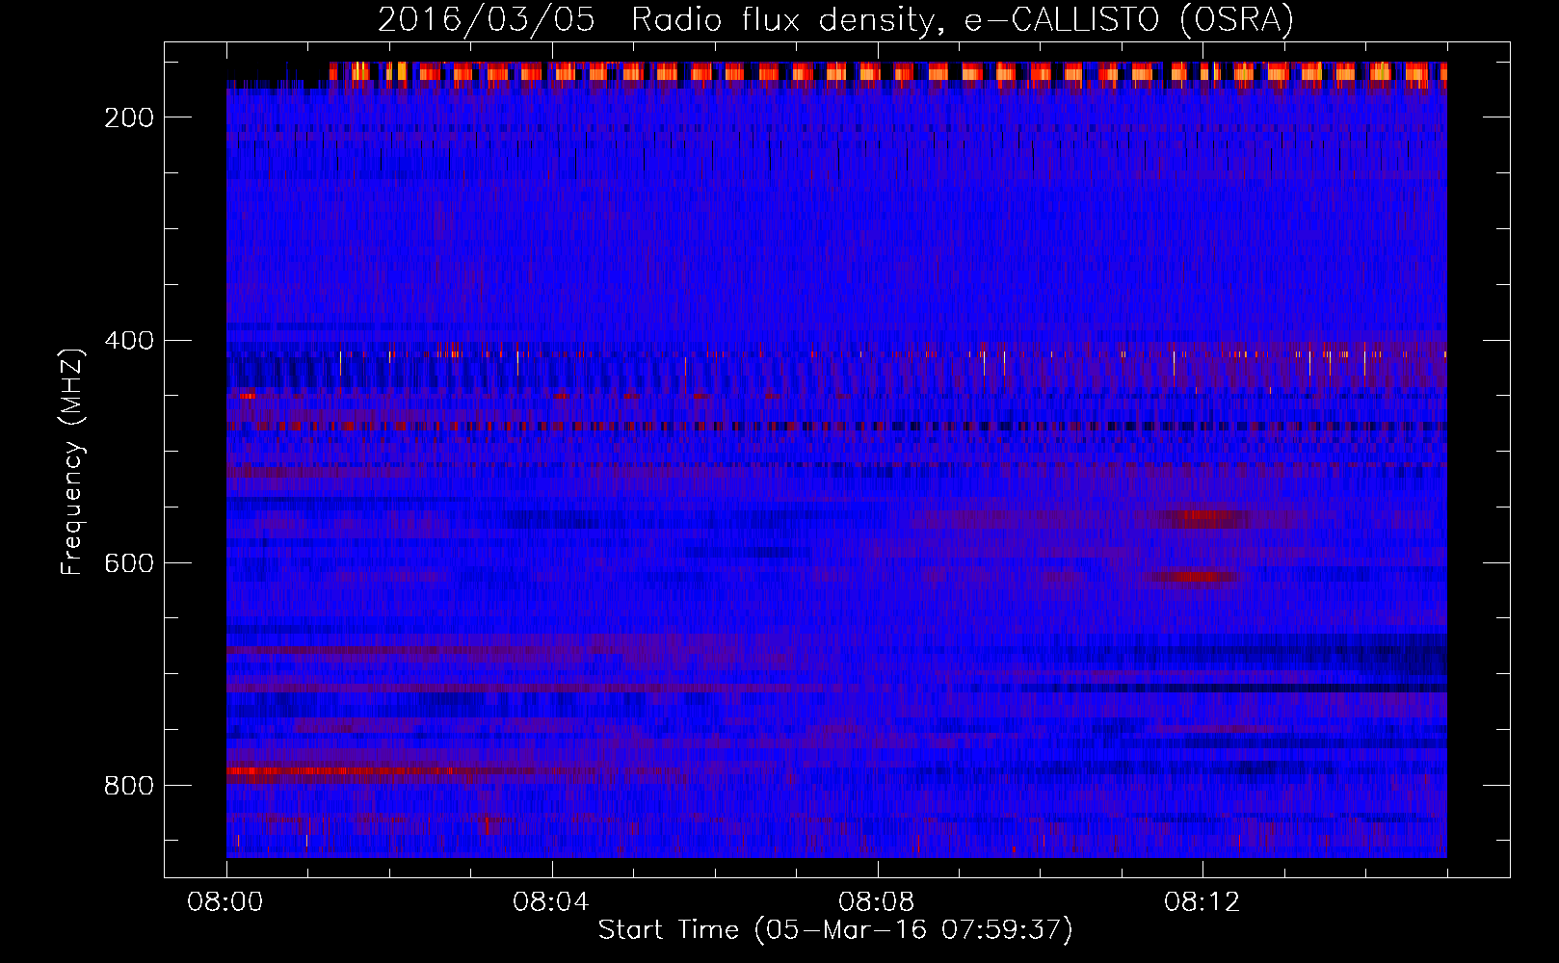The height and width of the screenshot is (963, 1559).
Task: Click the 08:12 time tick label
Action: tap(1202, 902)
